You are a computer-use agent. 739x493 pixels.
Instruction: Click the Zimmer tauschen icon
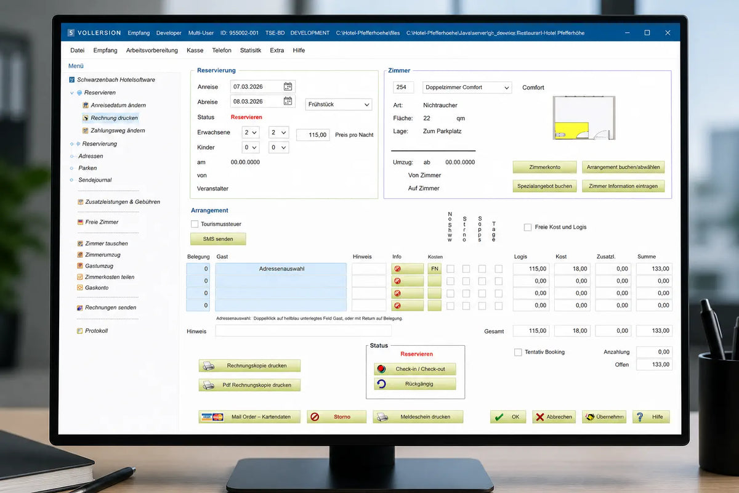[80, 243]
